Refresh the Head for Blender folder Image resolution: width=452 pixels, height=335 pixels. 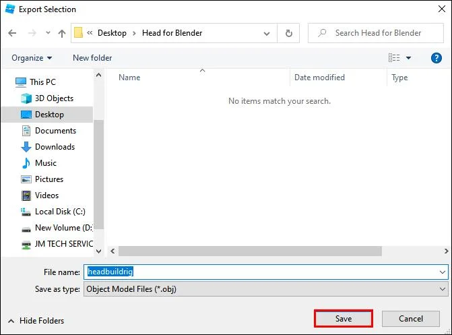[288, 33]
